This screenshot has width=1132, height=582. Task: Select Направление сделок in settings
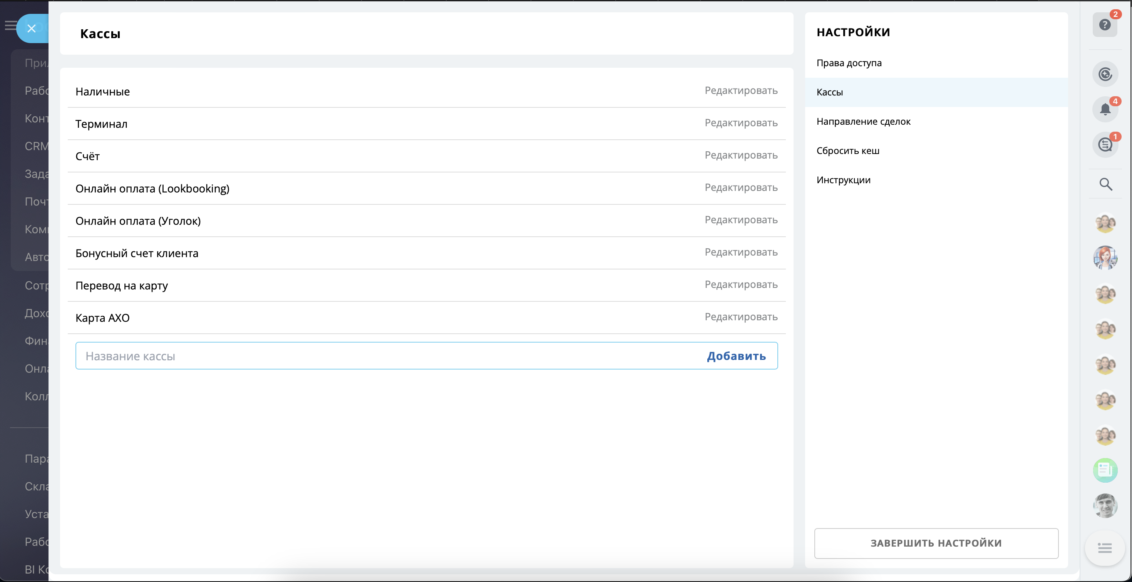pyautogui.click(x=863, y=121)
